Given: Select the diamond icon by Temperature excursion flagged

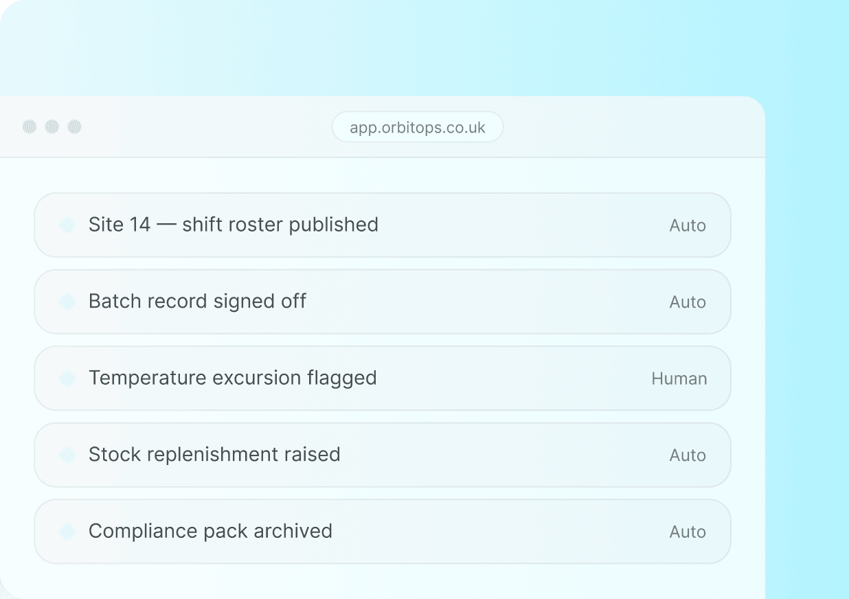Looking at the screenshot, I should pos(67,378).
